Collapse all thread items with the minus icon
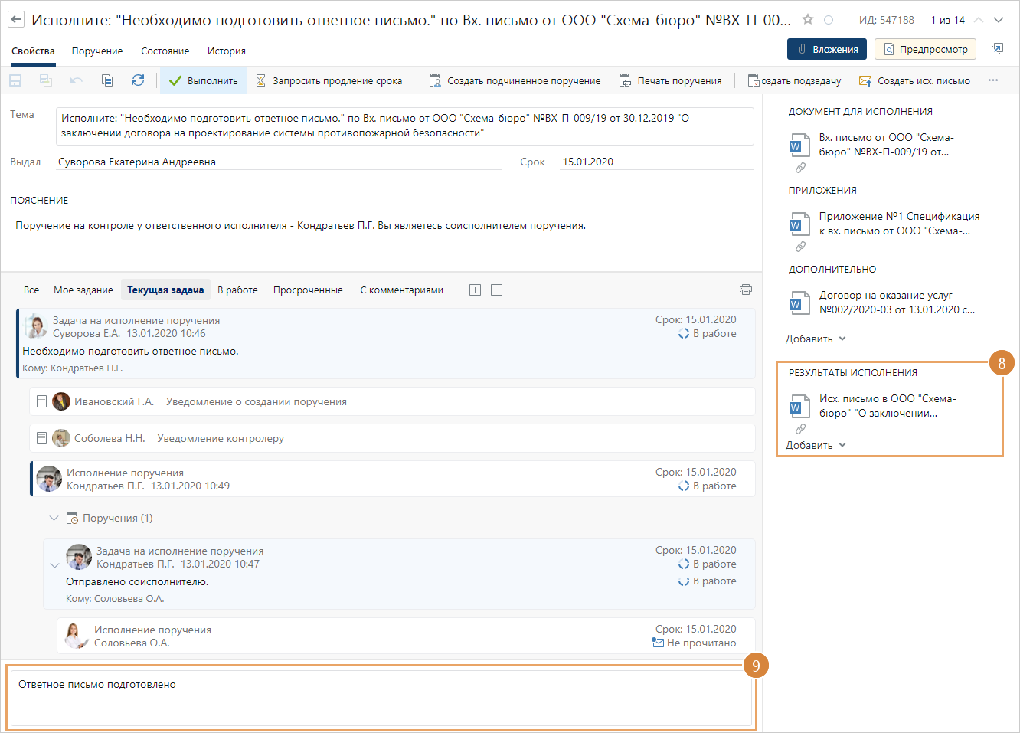Viewport: 1020px width, 733px height. point(496,290)
